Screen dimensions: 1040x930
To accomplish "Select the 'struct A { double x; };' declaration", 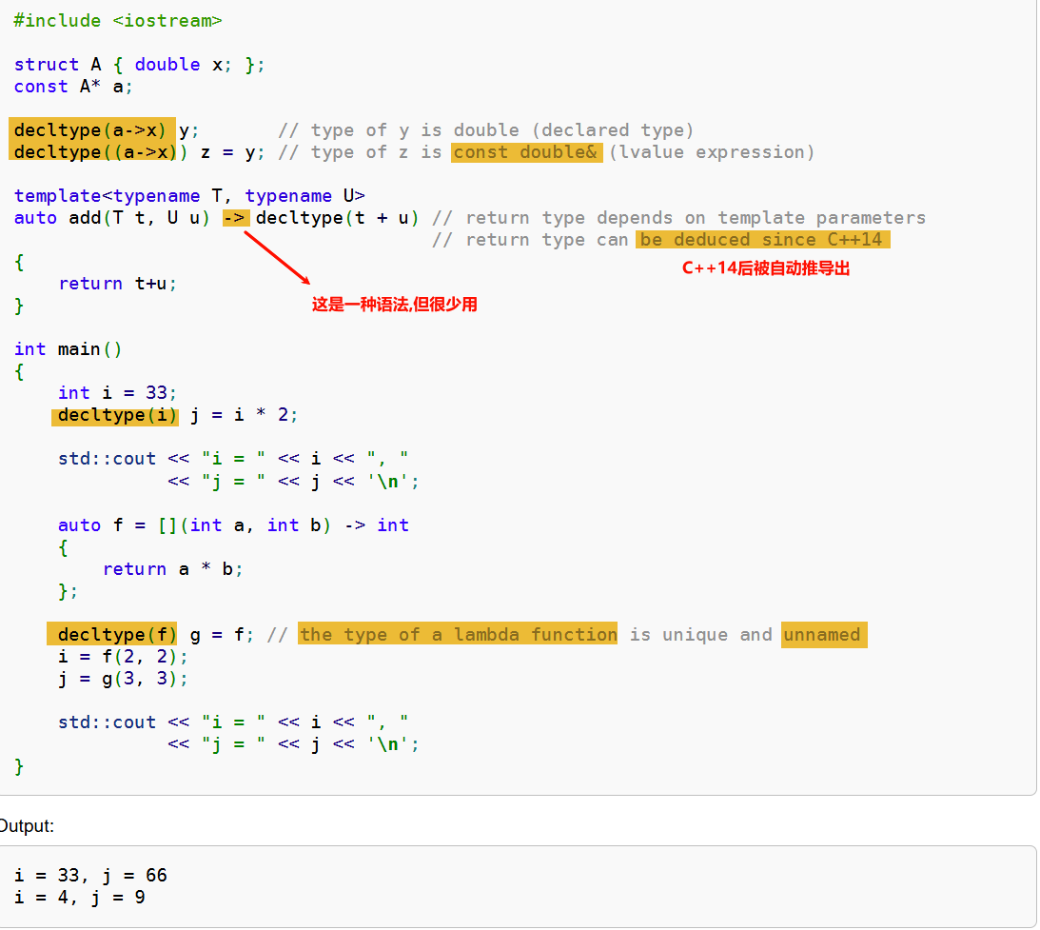I will [139, 65].
